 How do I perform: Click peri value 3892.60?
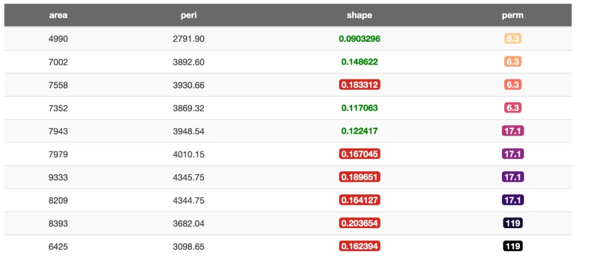point(189,62)
